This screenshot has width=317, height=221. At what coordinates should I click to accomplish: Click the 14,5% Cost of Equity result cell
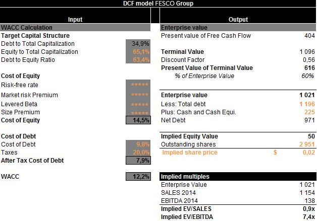[x=138, y=120]
